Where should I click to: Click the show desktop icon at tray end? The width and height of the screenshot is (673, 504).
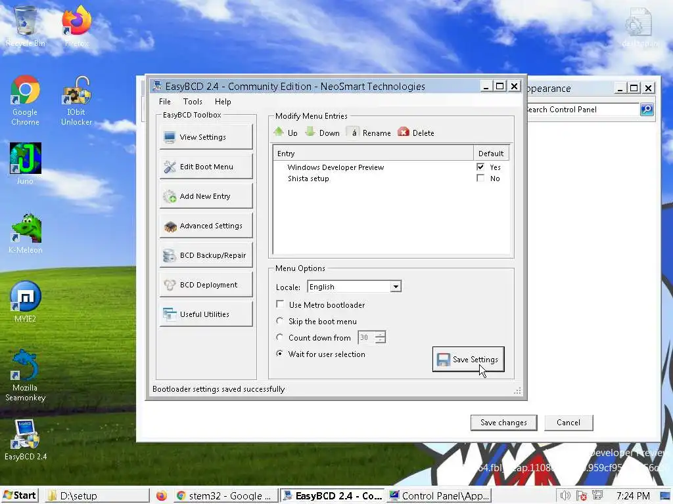tap(665, 496)
